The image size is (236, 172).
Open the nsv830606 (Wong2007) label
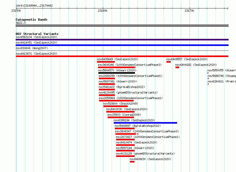pyautogui.click(x=32, y=48)
